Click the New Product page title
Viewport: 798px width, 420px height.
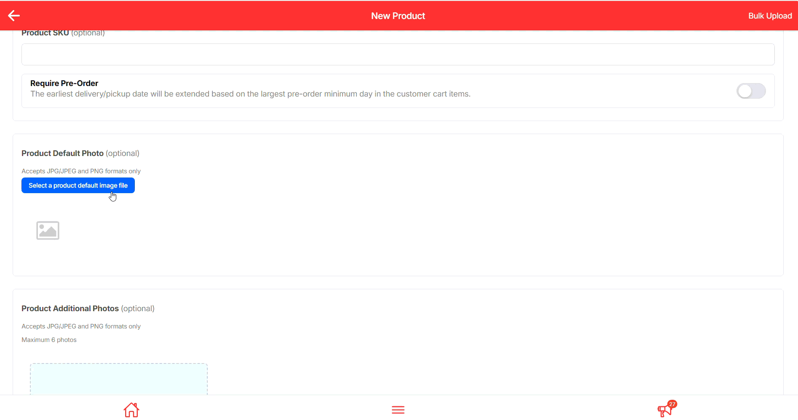(398, 16)
